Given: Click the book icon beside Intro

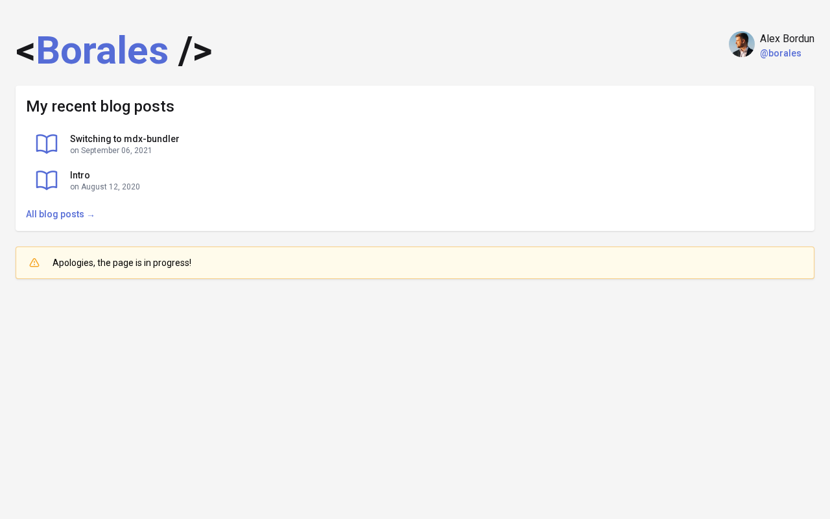Looking at the screenshot, I should (x=47, y=180).
